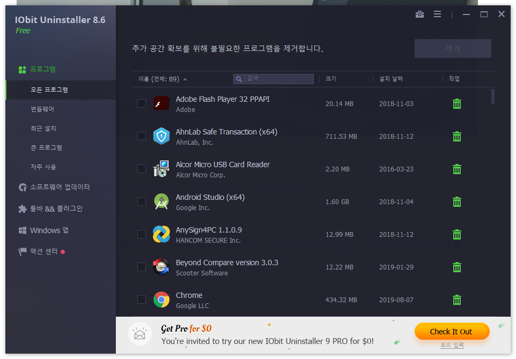Open the hamburger options menu
The image size is (516, 359).
pos(437,14)
